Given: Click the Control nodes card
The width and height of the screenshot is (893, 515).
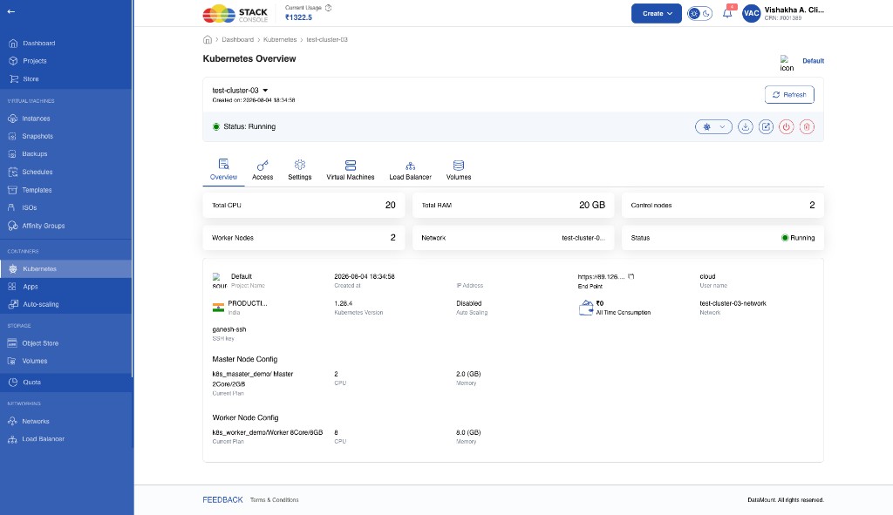Looking at the screenshot, I should (723, 205).
